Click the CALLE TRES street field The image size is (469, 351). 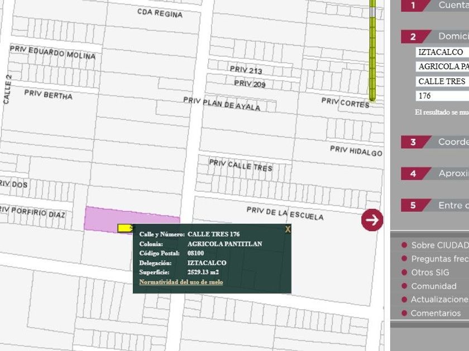442,81
